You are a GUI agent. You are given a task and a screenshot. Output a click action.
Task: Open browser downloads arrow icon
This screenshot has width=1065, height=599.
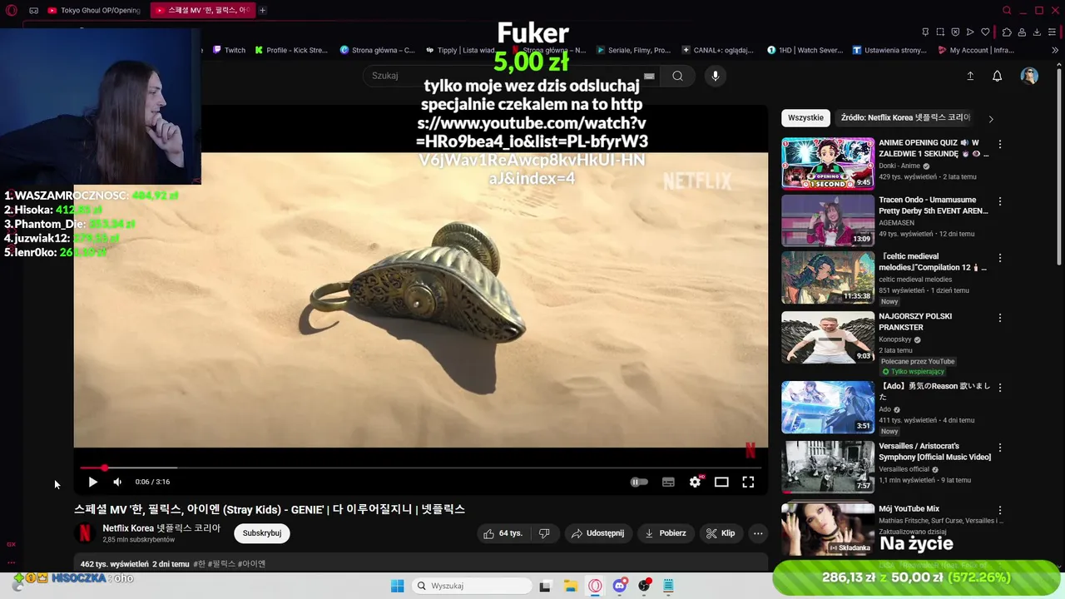click(x=1037, y=32)
